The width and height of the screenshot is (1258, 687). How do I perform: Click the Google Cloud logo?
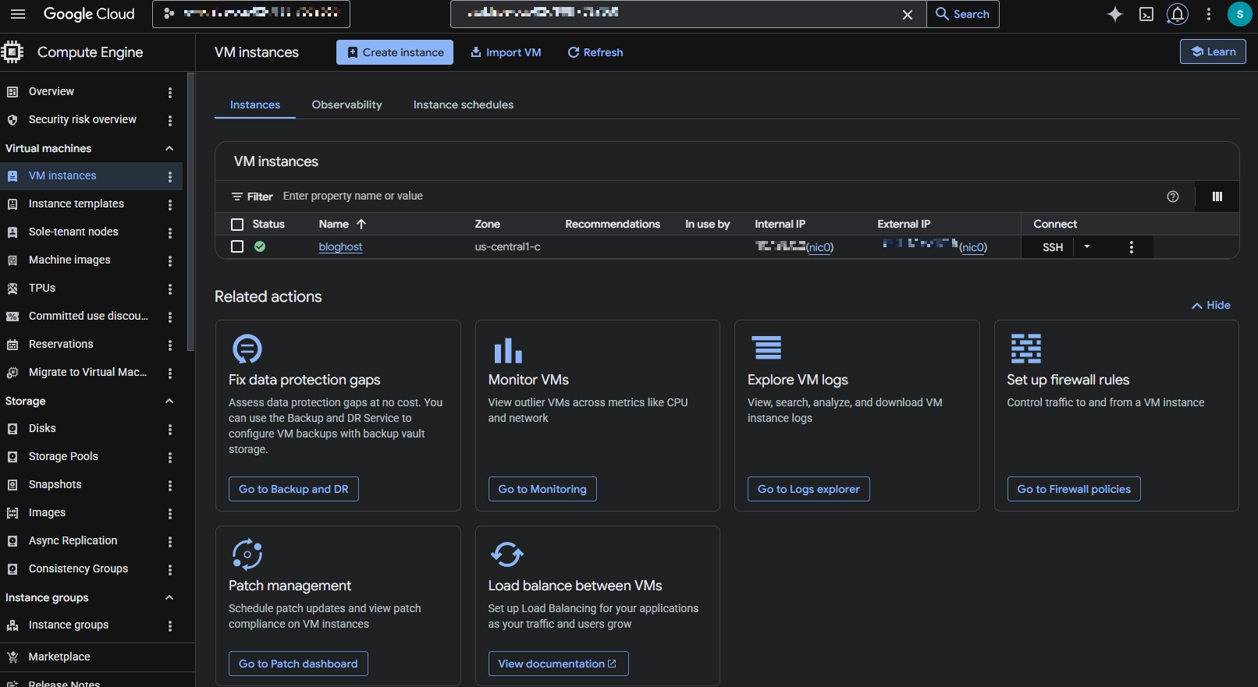[x=89, y=14]
